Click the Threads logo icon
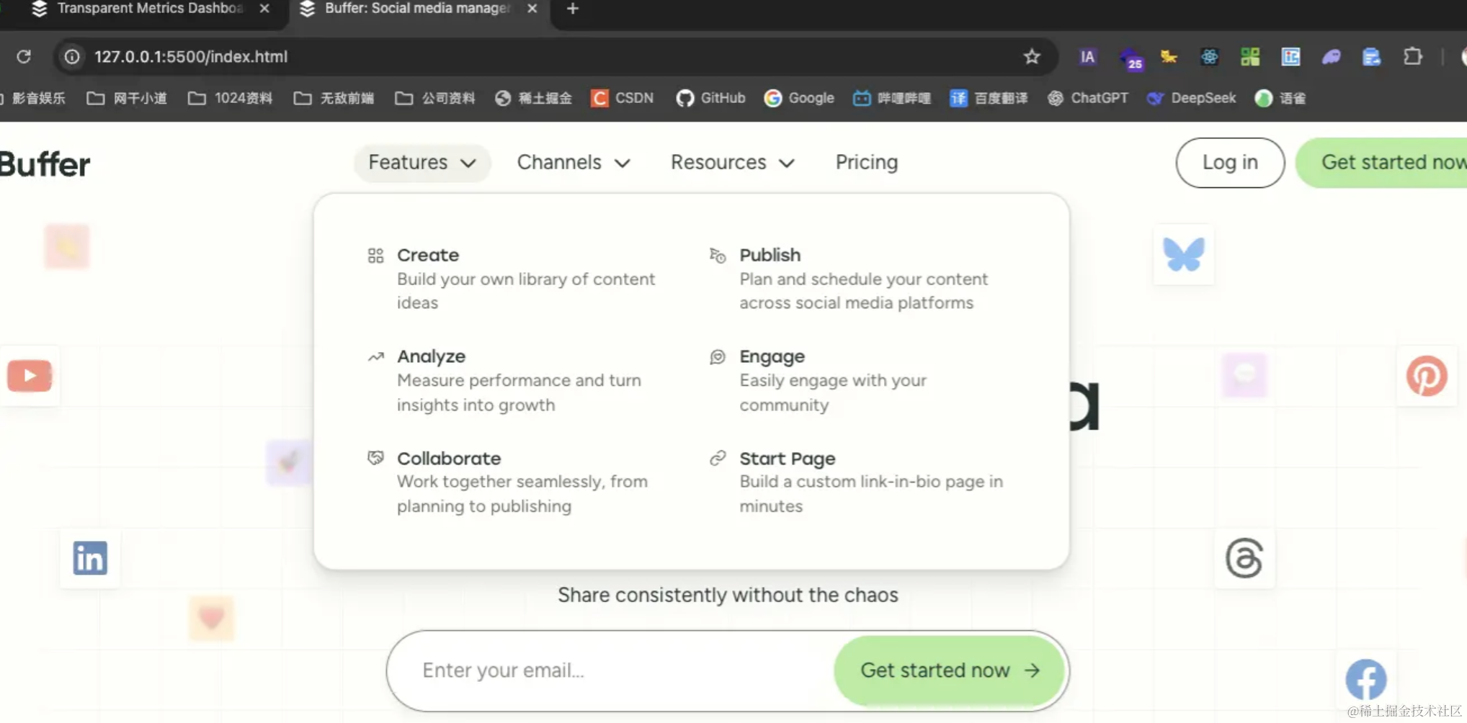Image resolution: width=1467 pixels, height=723 pixels. coord(1244,558)
